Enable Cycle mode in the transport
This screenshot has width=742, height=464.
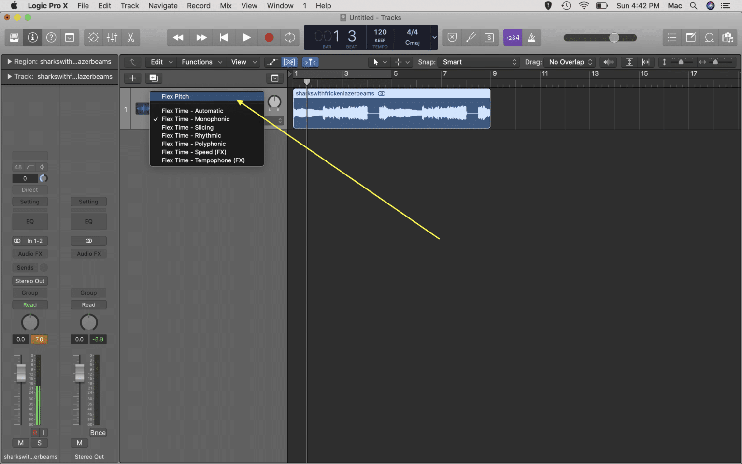[x=289, y=37]
